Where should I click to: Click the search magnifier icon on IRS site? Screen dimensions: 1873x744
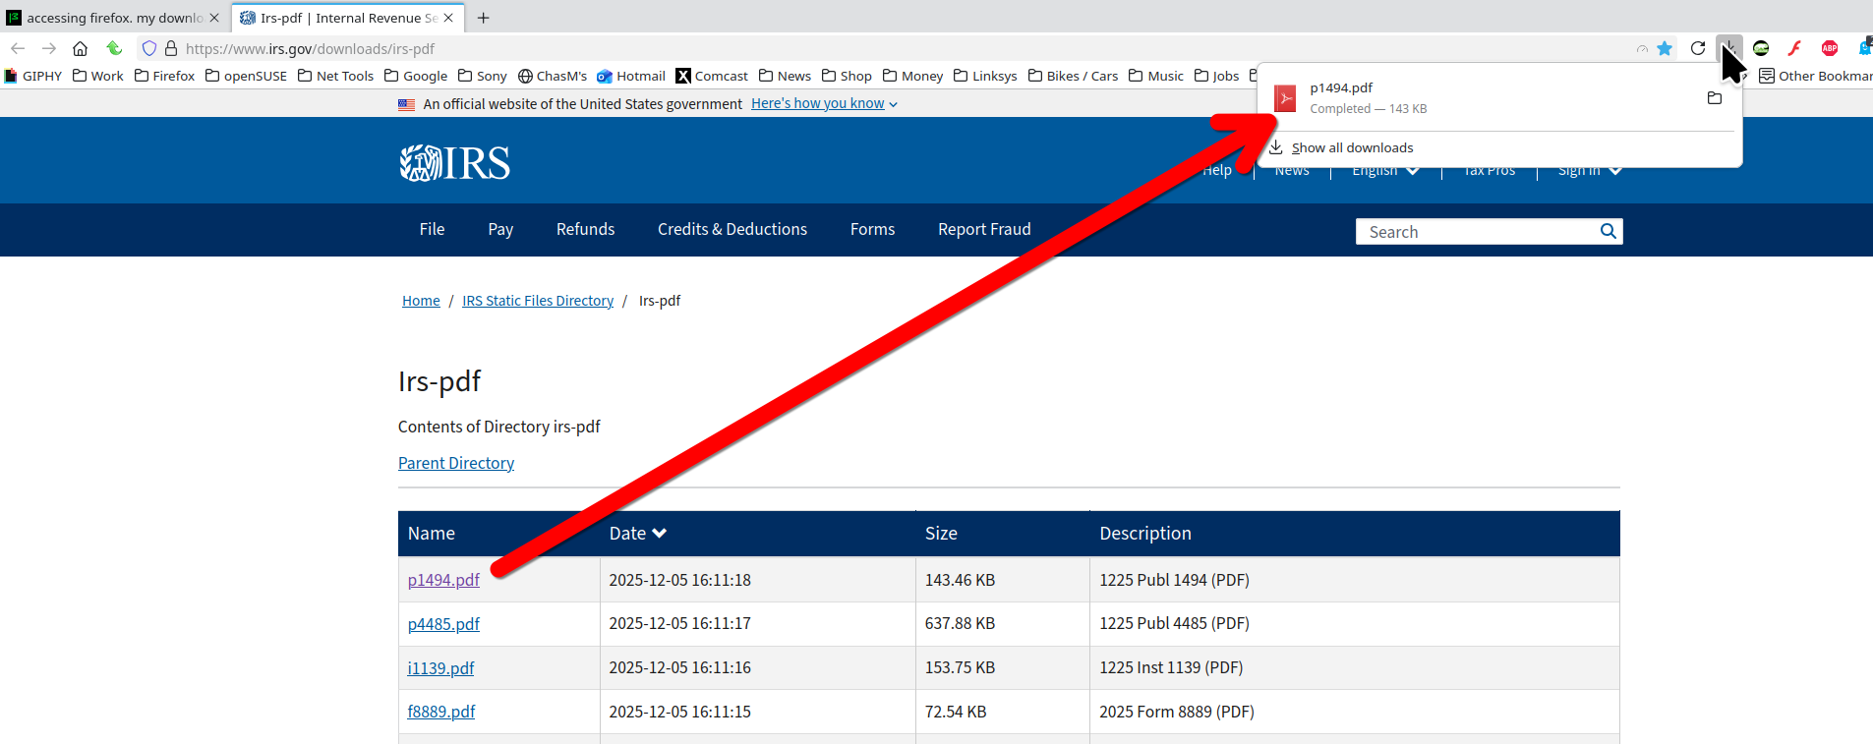1609,231
